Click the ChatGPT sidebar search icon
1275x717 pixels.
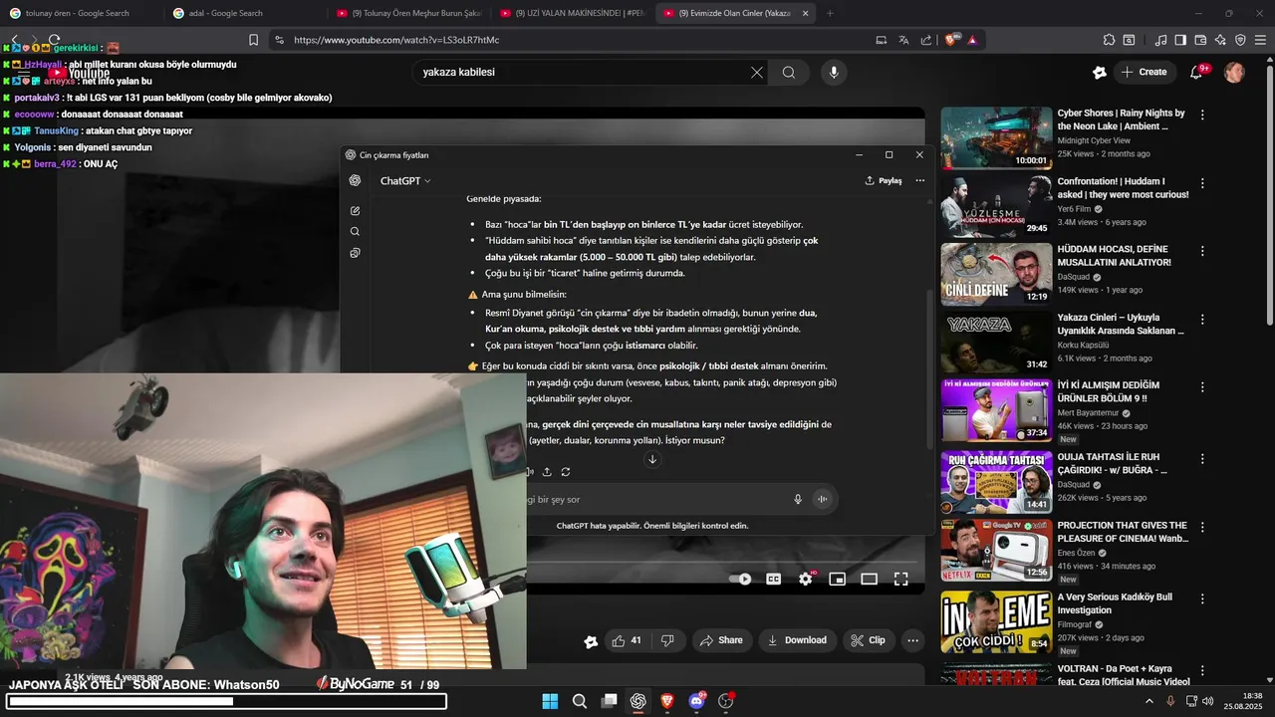click(x=356, y=232)
